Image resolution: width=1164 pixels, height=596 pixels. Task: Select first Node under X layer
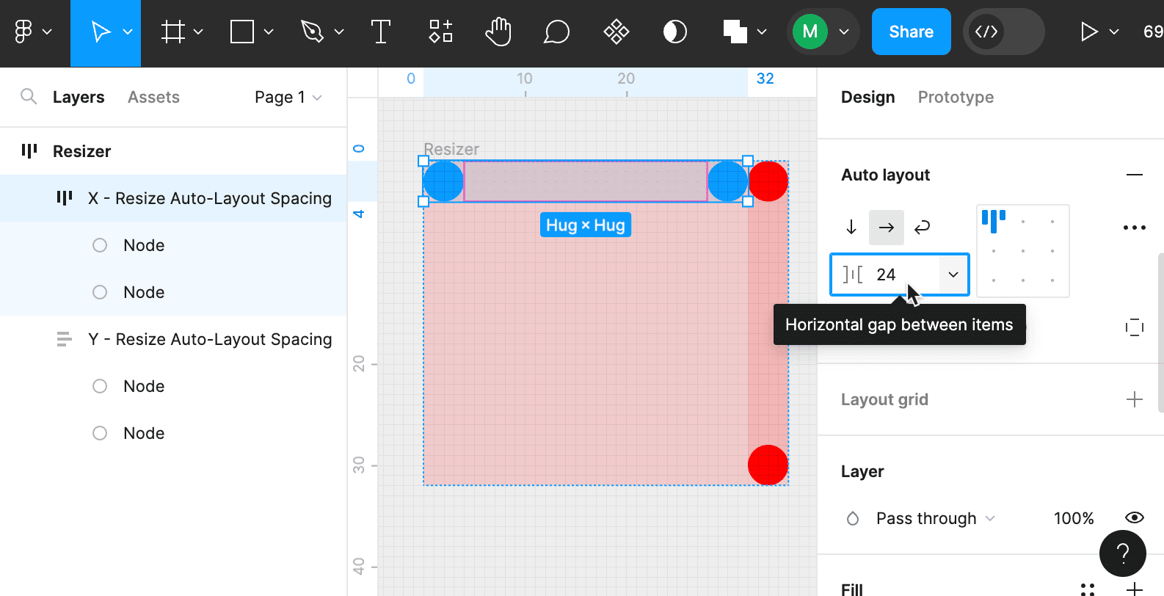(x=173, y=245)
